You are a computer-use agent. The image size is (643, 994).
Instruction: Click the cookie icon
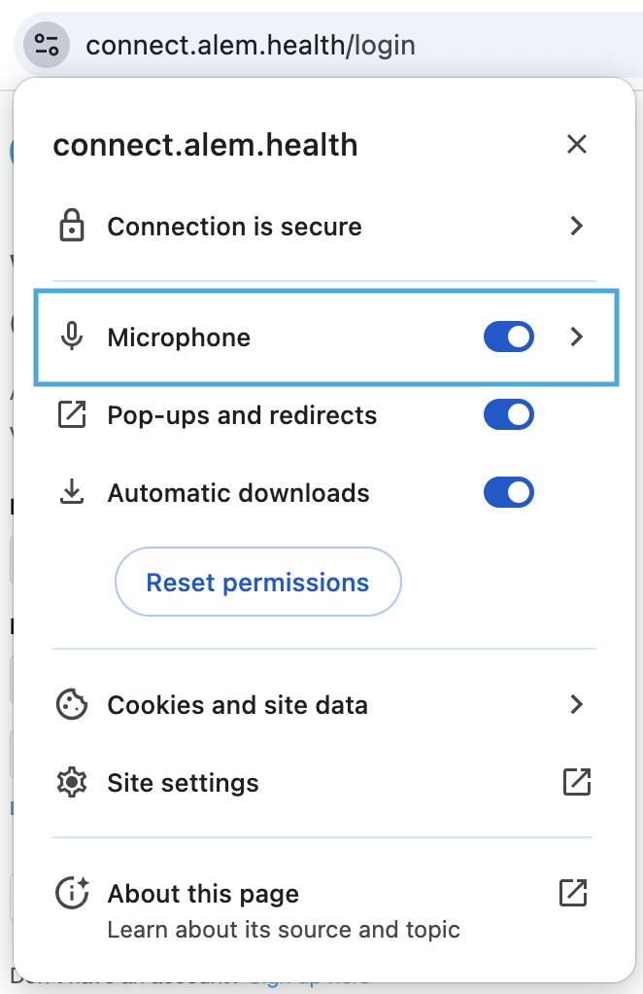(x=72, y=704)
